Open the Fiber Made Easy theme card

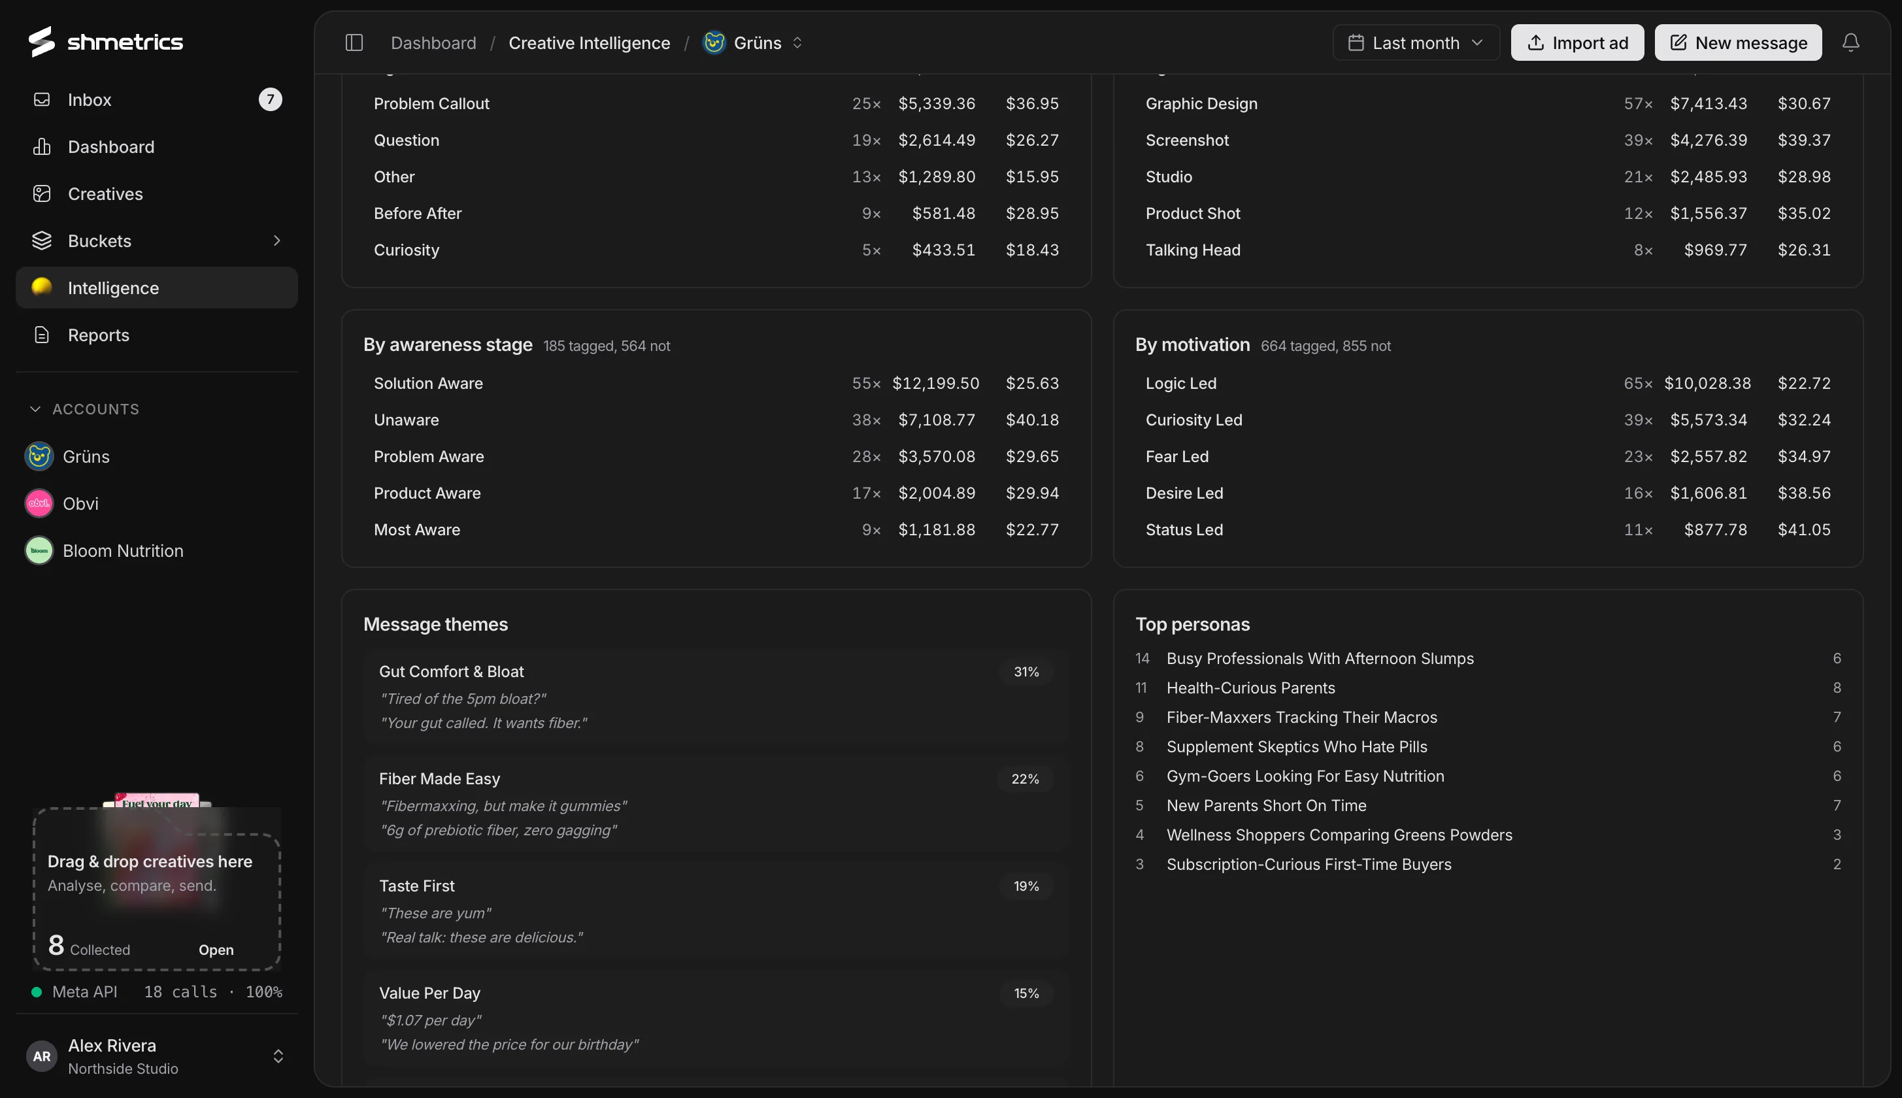point(716,804)
